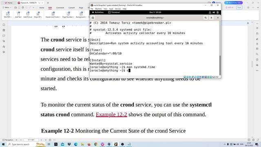Toggle the Navigation panel button
Screen dimensions: 261x147
pyautogui.click(x=8, y=140)
